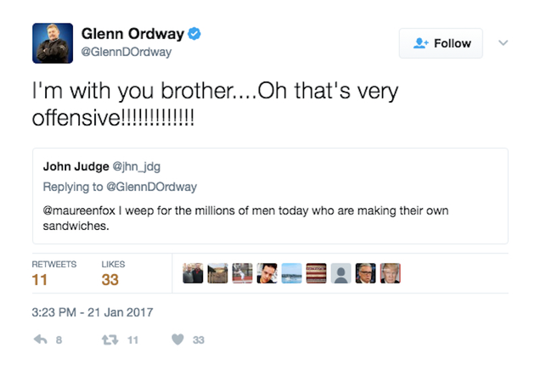Screen dimensions: 540x370
Task: Like the tweet with the heart icon
Action: 177,339
